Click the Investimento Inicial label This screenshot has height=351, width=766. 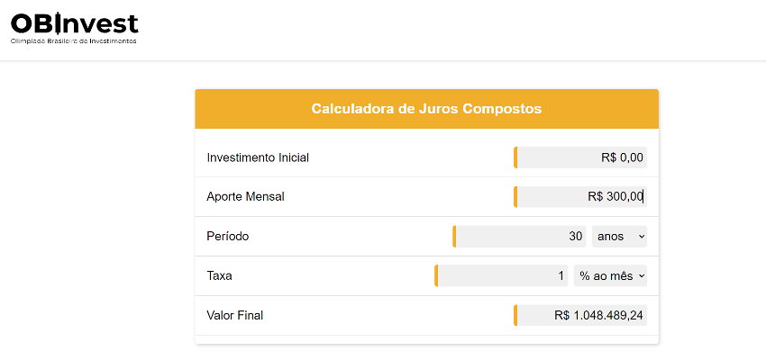(x=258, y=157)
